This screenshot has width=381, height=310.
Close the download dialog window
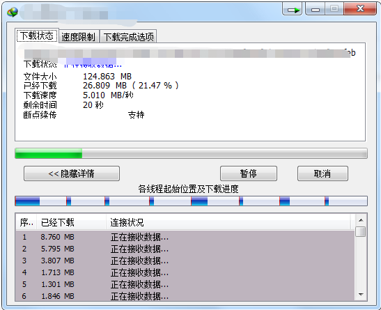coord(360,9)
